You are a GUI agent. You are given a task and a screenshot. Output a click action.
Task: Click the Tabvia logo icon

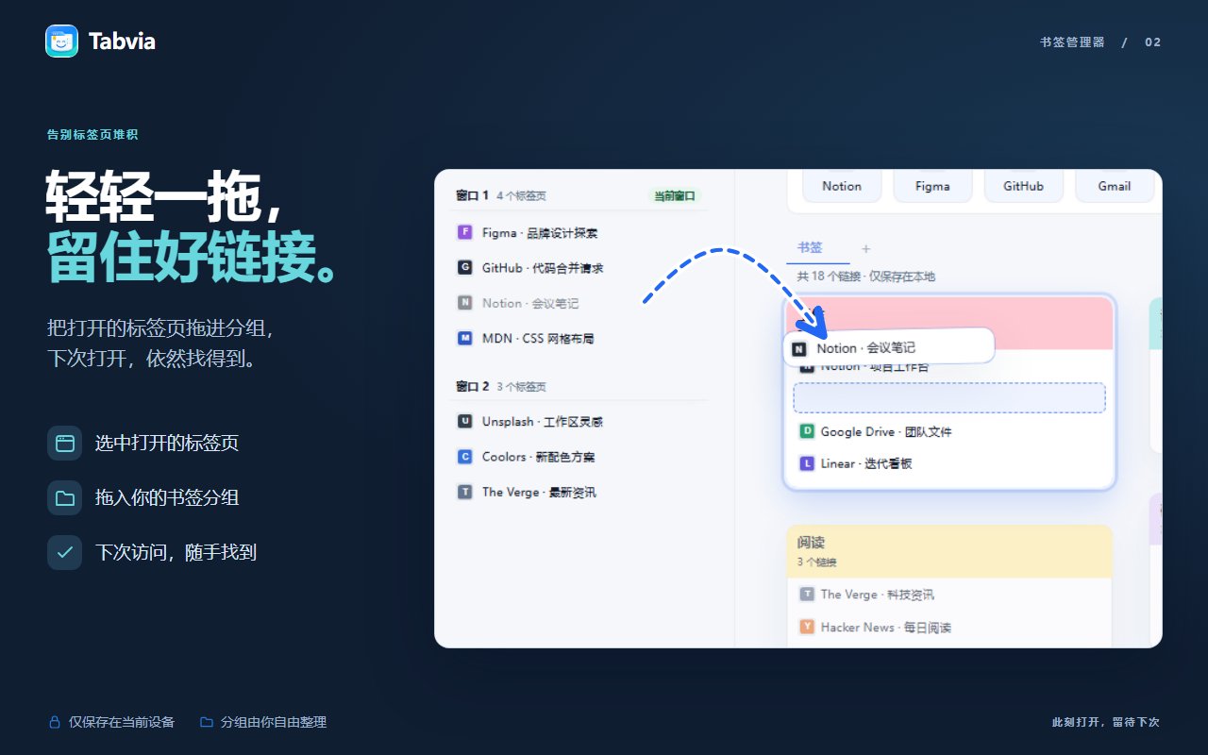coord(61,41)
